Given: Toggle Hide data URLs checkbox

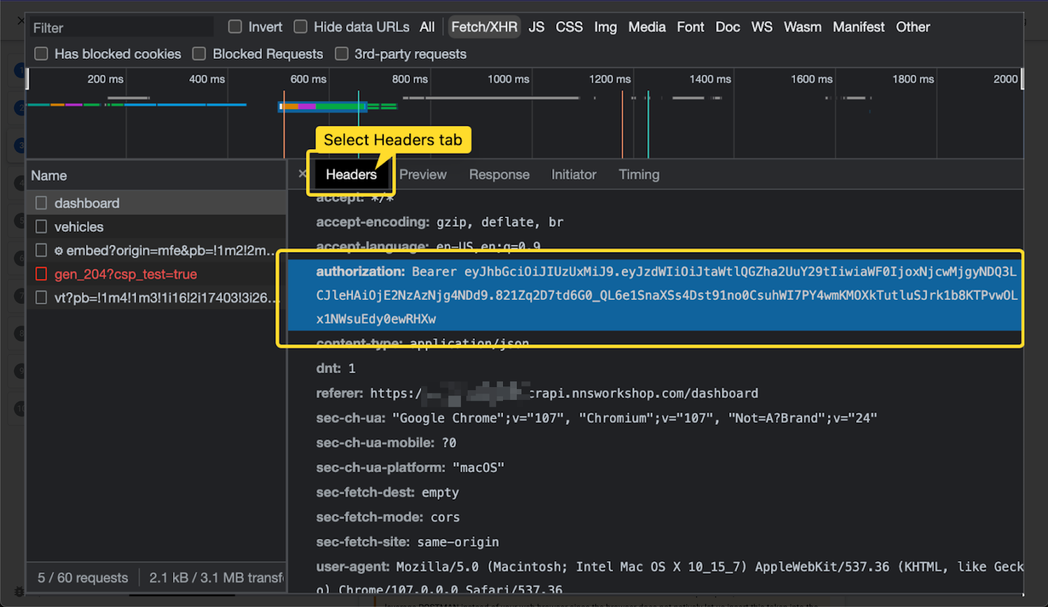Looking at the screenshot, I should click(x=301, y=27).
